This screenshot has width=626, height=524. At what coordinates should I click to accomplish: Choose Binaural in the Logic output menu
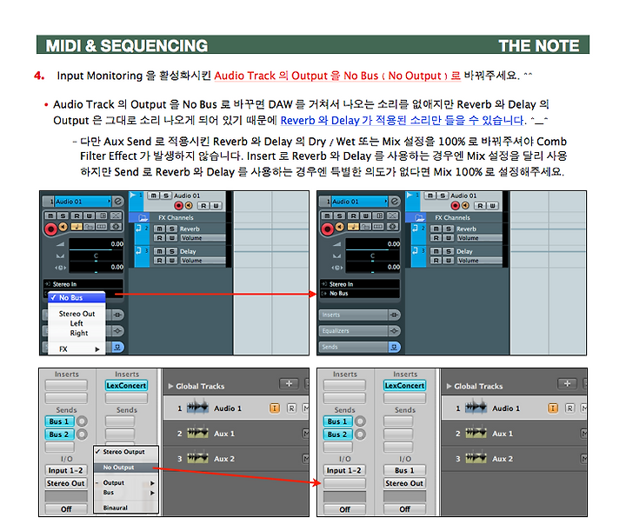pyautogui.click(x=126, y=507)
